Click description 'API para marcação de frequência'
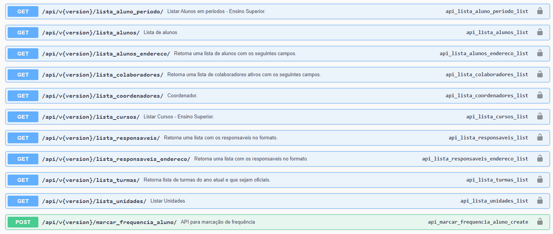Image resolution: width=553 pixels, height=234 pixels. pos(218,222)
